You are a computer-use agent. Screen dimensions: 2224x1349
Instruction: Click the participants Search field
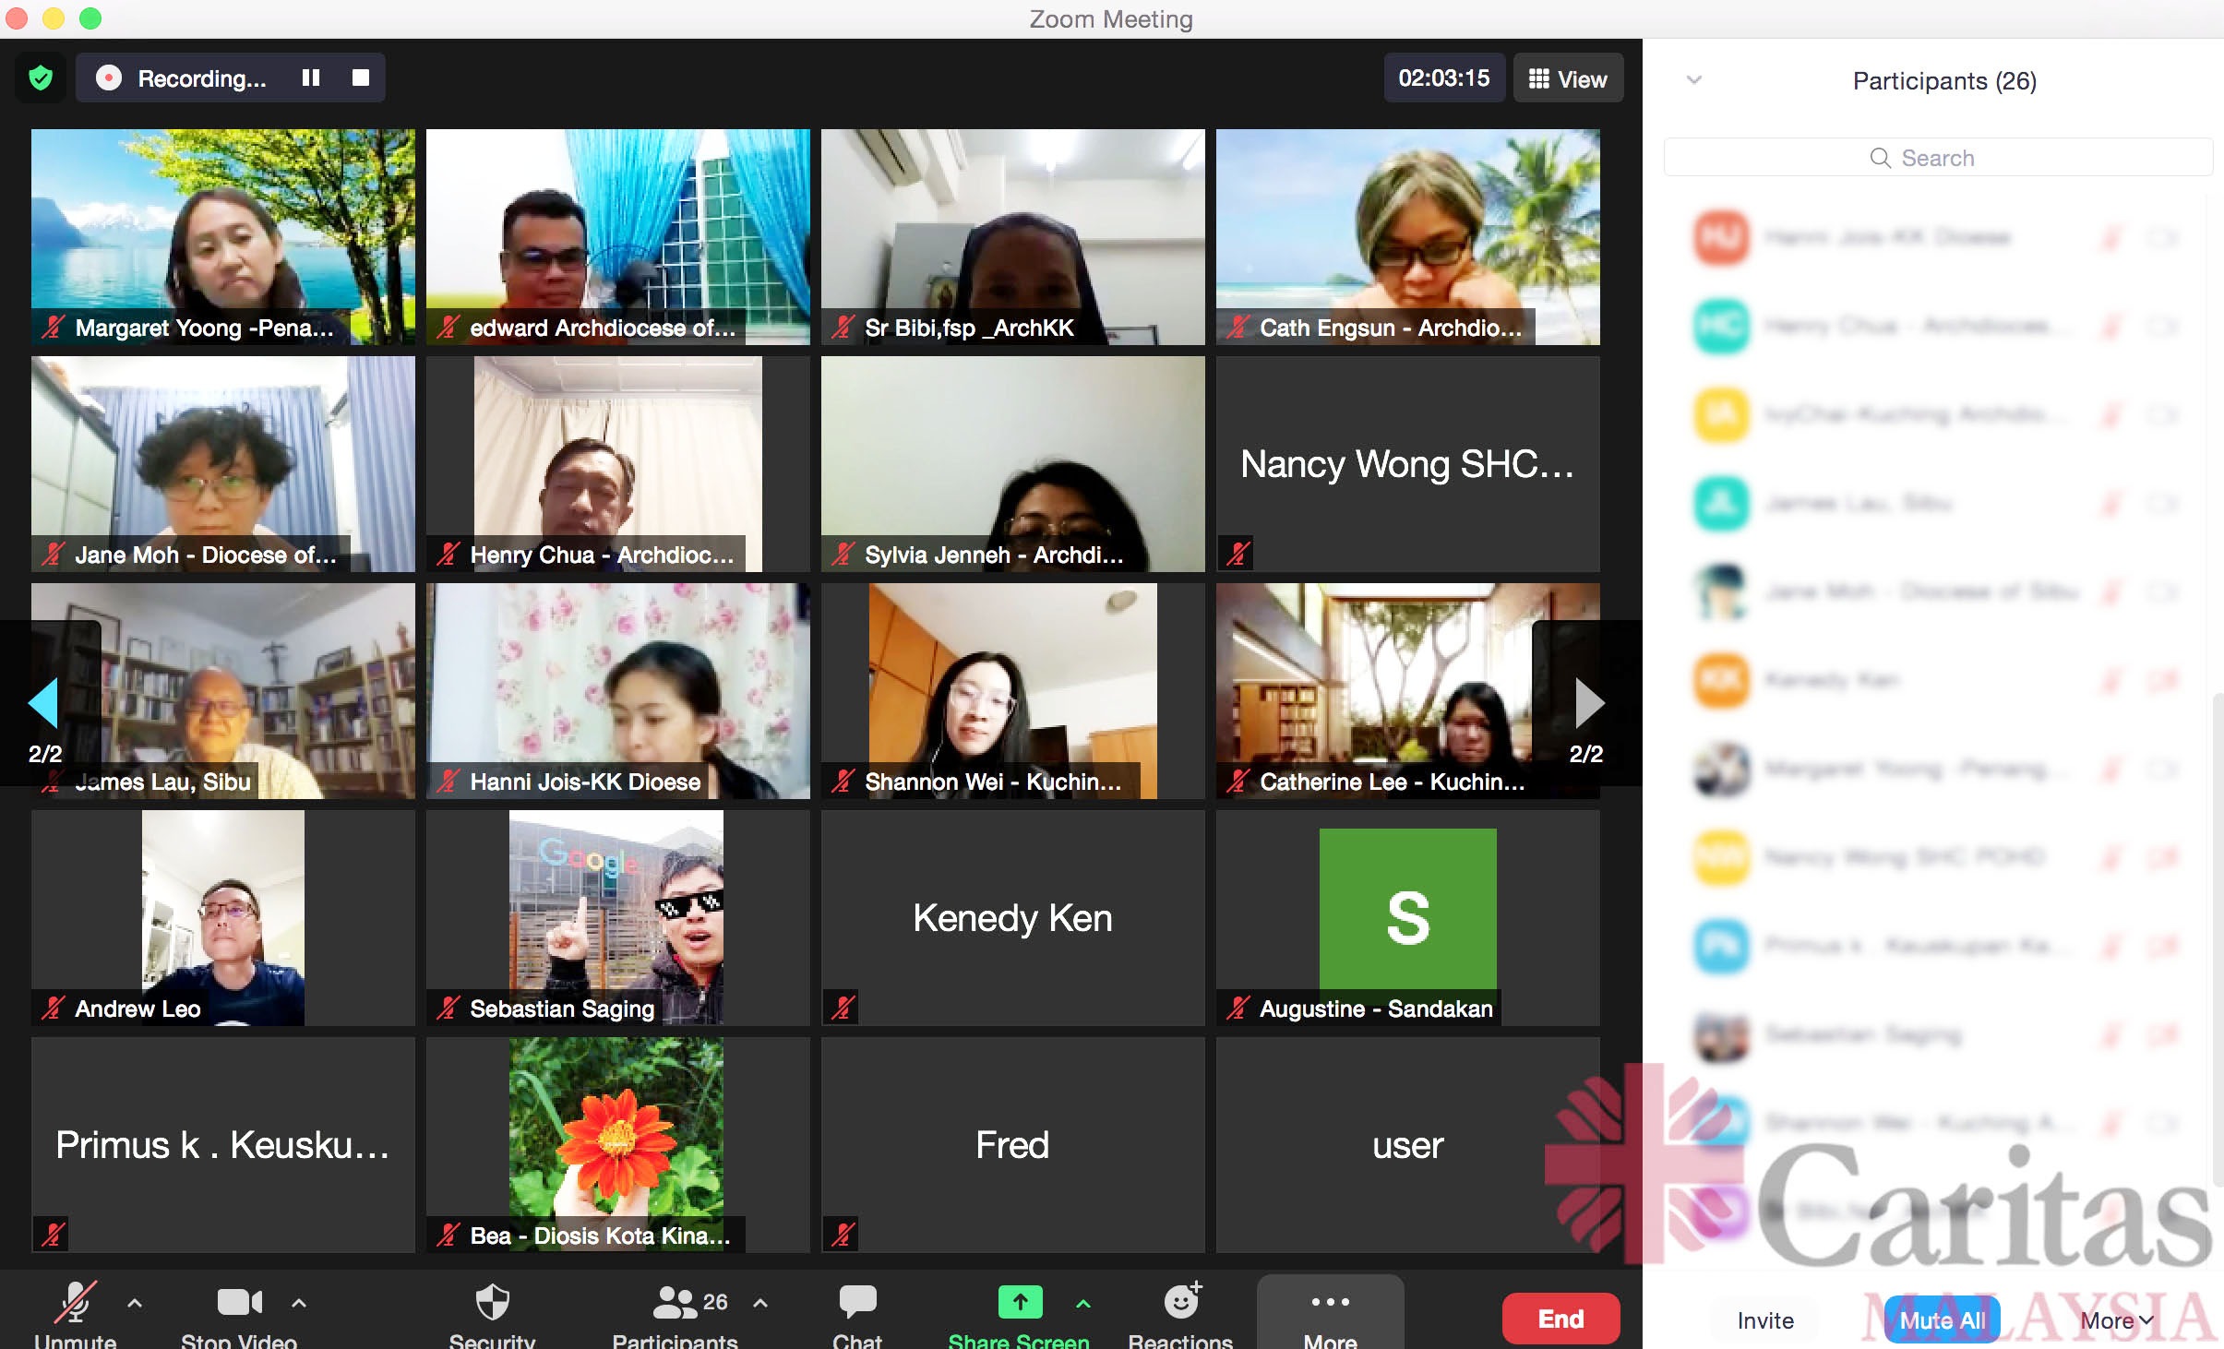coord(1938,158)
